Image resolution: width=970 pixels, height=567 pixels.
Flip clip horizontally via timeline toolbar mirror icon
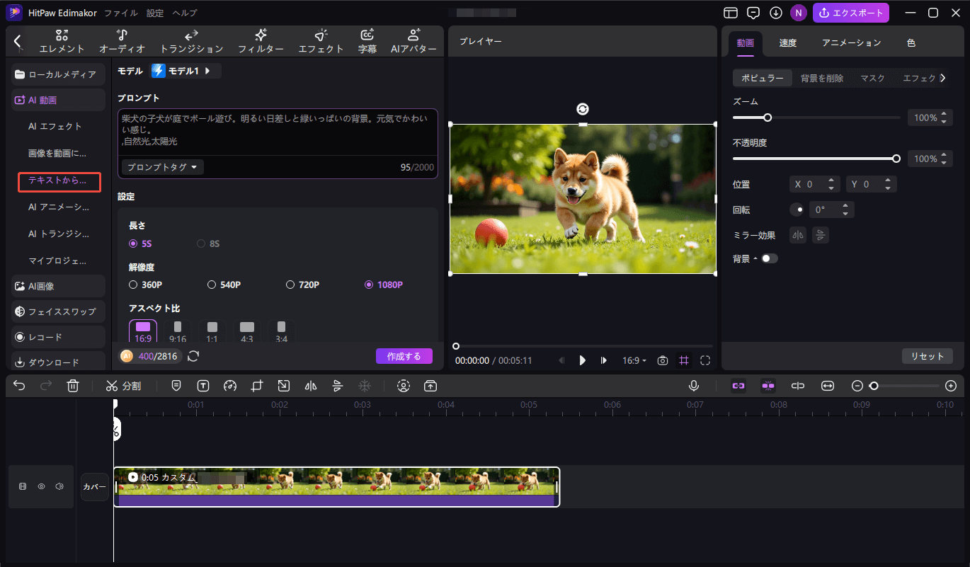[x=310, y=386]
